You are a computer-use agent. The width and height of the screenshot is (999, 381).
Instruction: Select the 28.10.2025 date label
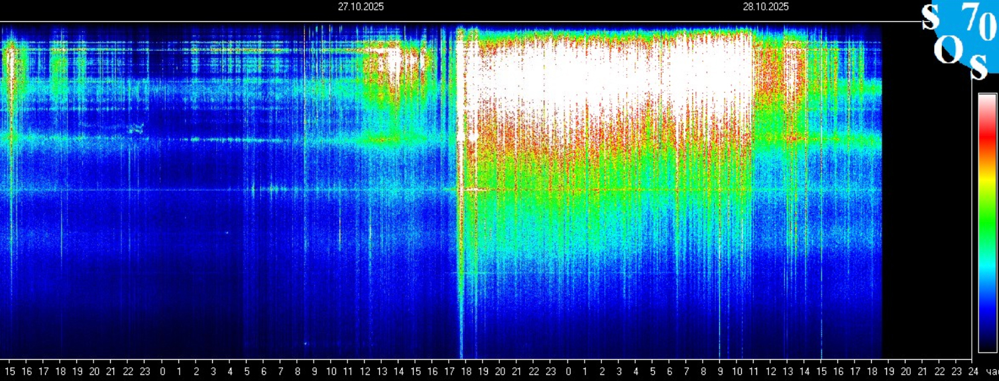pos(766,7)
